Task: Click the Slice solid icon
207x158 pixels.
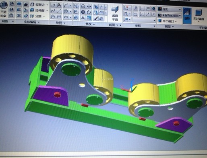Action: [x=26, y=10]
